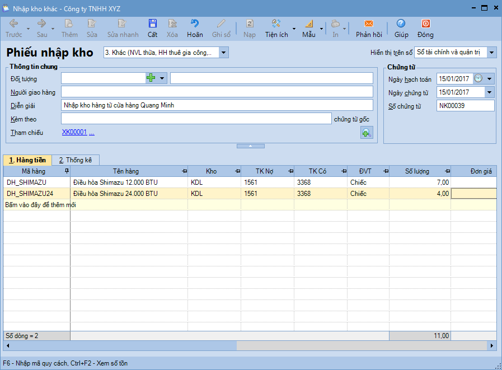Open Ngày chứng từ date dropdown

pos(489,92)
